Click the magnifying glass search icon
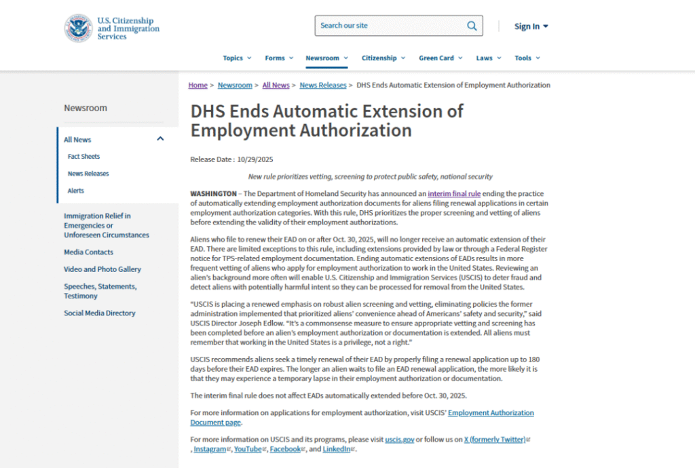 [x=472, y=26]
